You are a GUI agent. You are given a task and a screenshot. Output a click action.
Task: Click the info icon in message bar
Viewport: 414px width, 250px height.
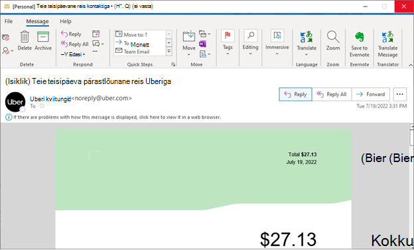pyautogui.click(x=9, y=117)
